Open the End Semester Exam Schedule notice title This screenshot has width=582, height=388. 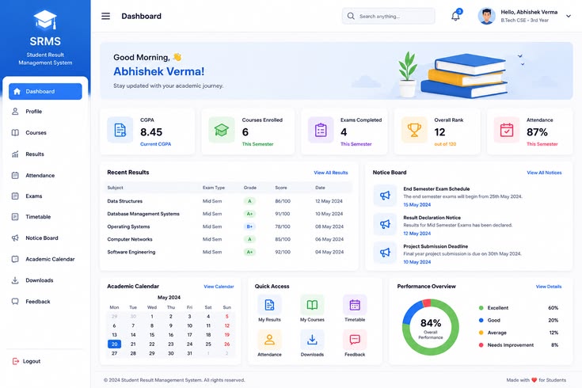[436, 189]
